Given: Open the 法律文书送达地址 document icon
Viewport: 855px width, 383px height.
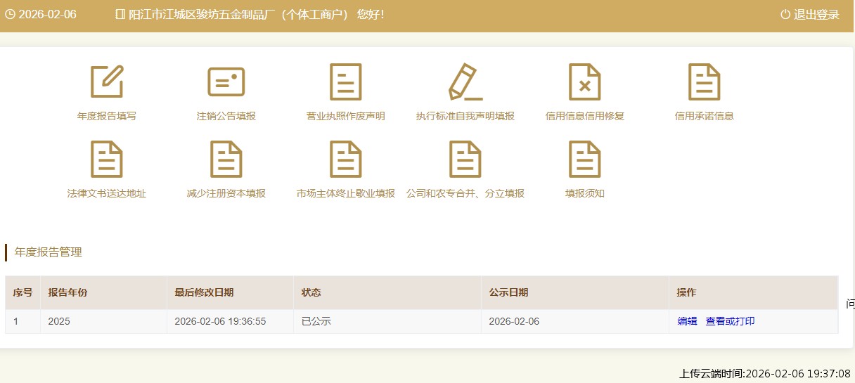Looking at the screenshot, I should pyautogui.click(x=107, y=159).
